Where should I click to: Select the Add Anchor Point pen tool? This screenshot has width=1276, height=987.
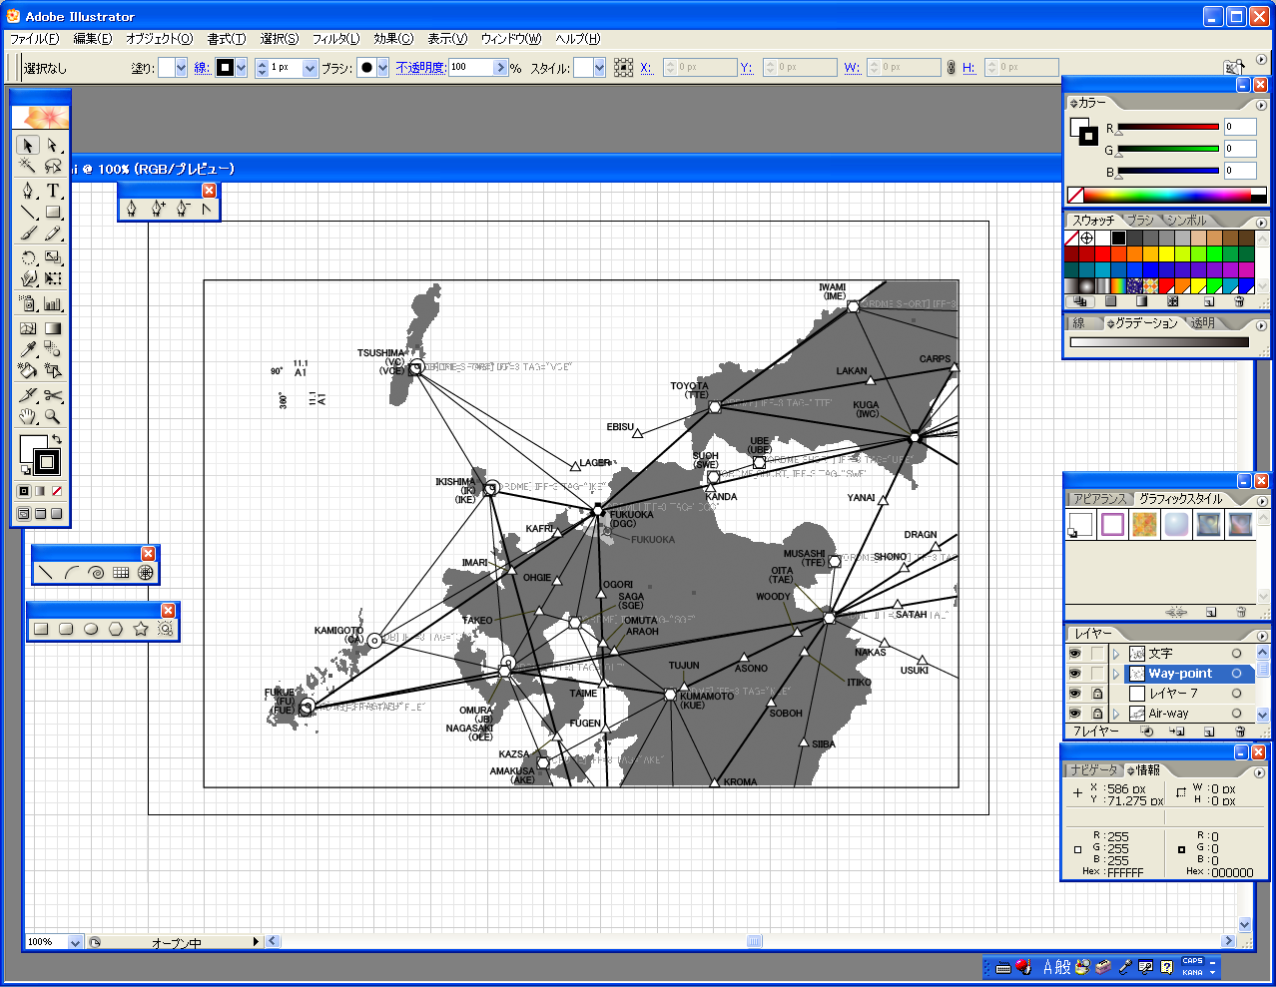(157, 209)
